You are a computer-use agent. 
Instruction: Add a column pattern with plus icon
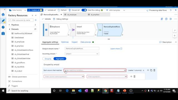[x=148, y=70]
